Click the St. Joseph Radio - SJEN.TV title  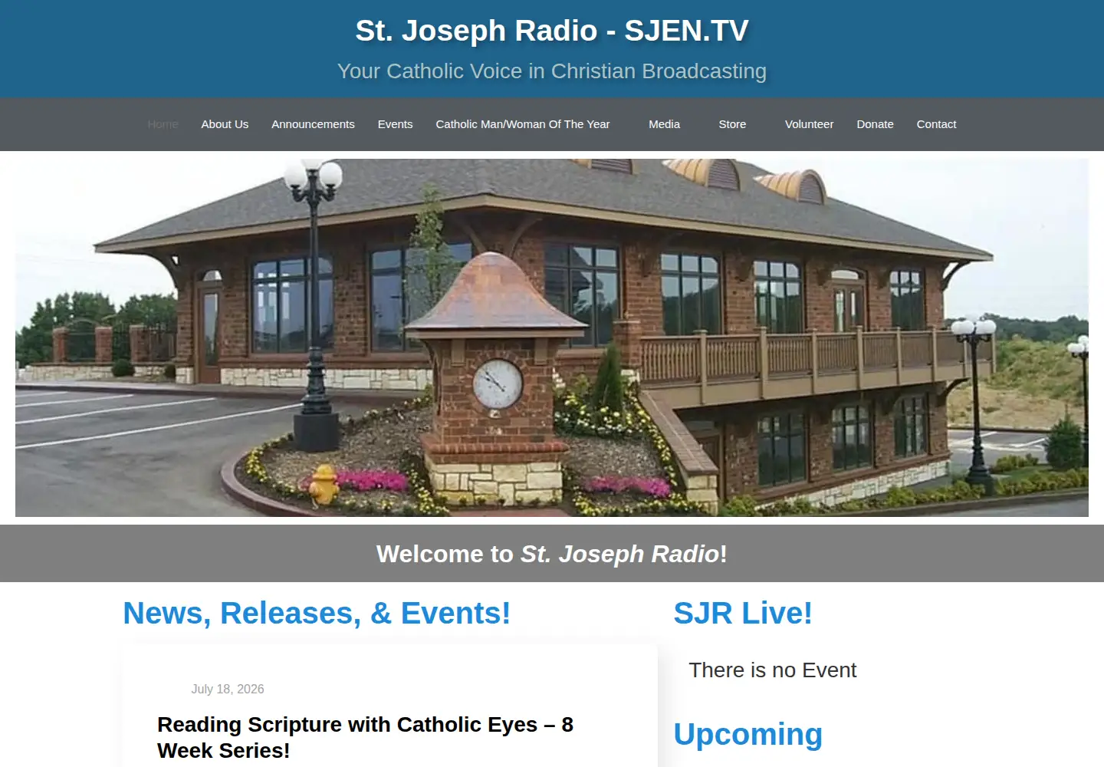pyautogui.click(x=552, y=31)
